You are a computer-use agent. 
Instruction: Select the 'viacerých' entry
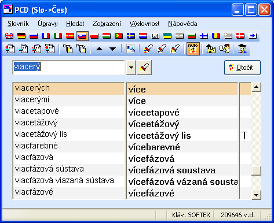click(68, 88)
